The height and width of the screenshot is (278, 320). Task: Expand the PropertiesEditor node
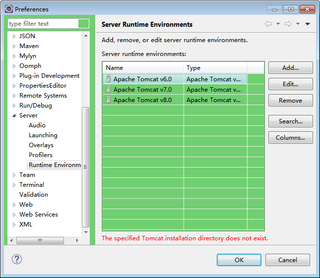[14, 86]
